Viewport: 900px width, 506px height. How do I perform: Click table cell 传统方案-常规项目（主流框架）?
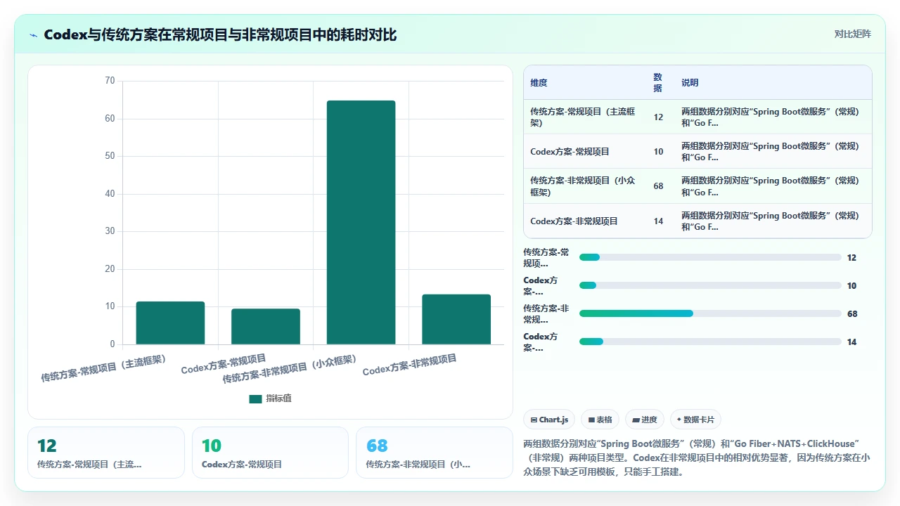click(584, 117)
